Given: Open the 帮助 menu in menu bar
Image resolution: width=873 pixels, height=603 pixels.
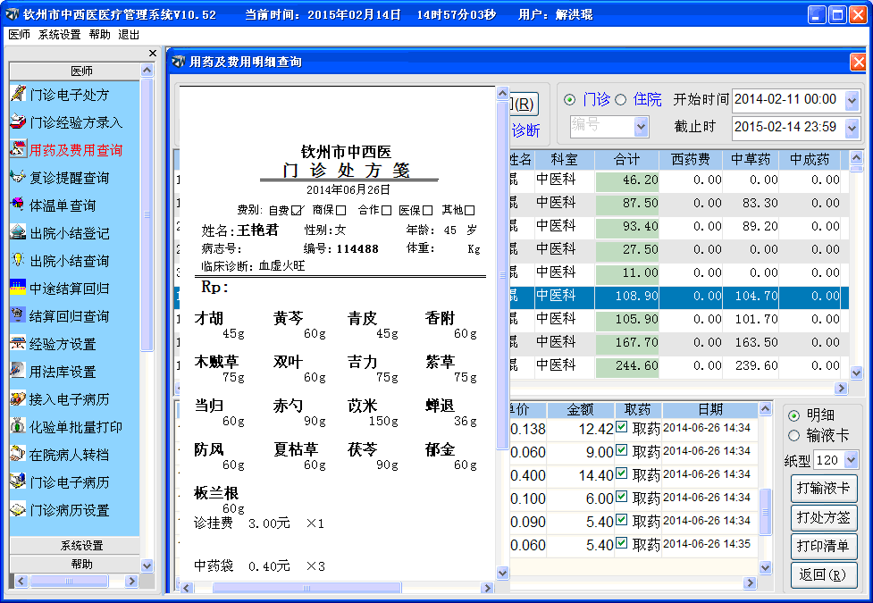Looking at the screenshot, I should [100, 34].
